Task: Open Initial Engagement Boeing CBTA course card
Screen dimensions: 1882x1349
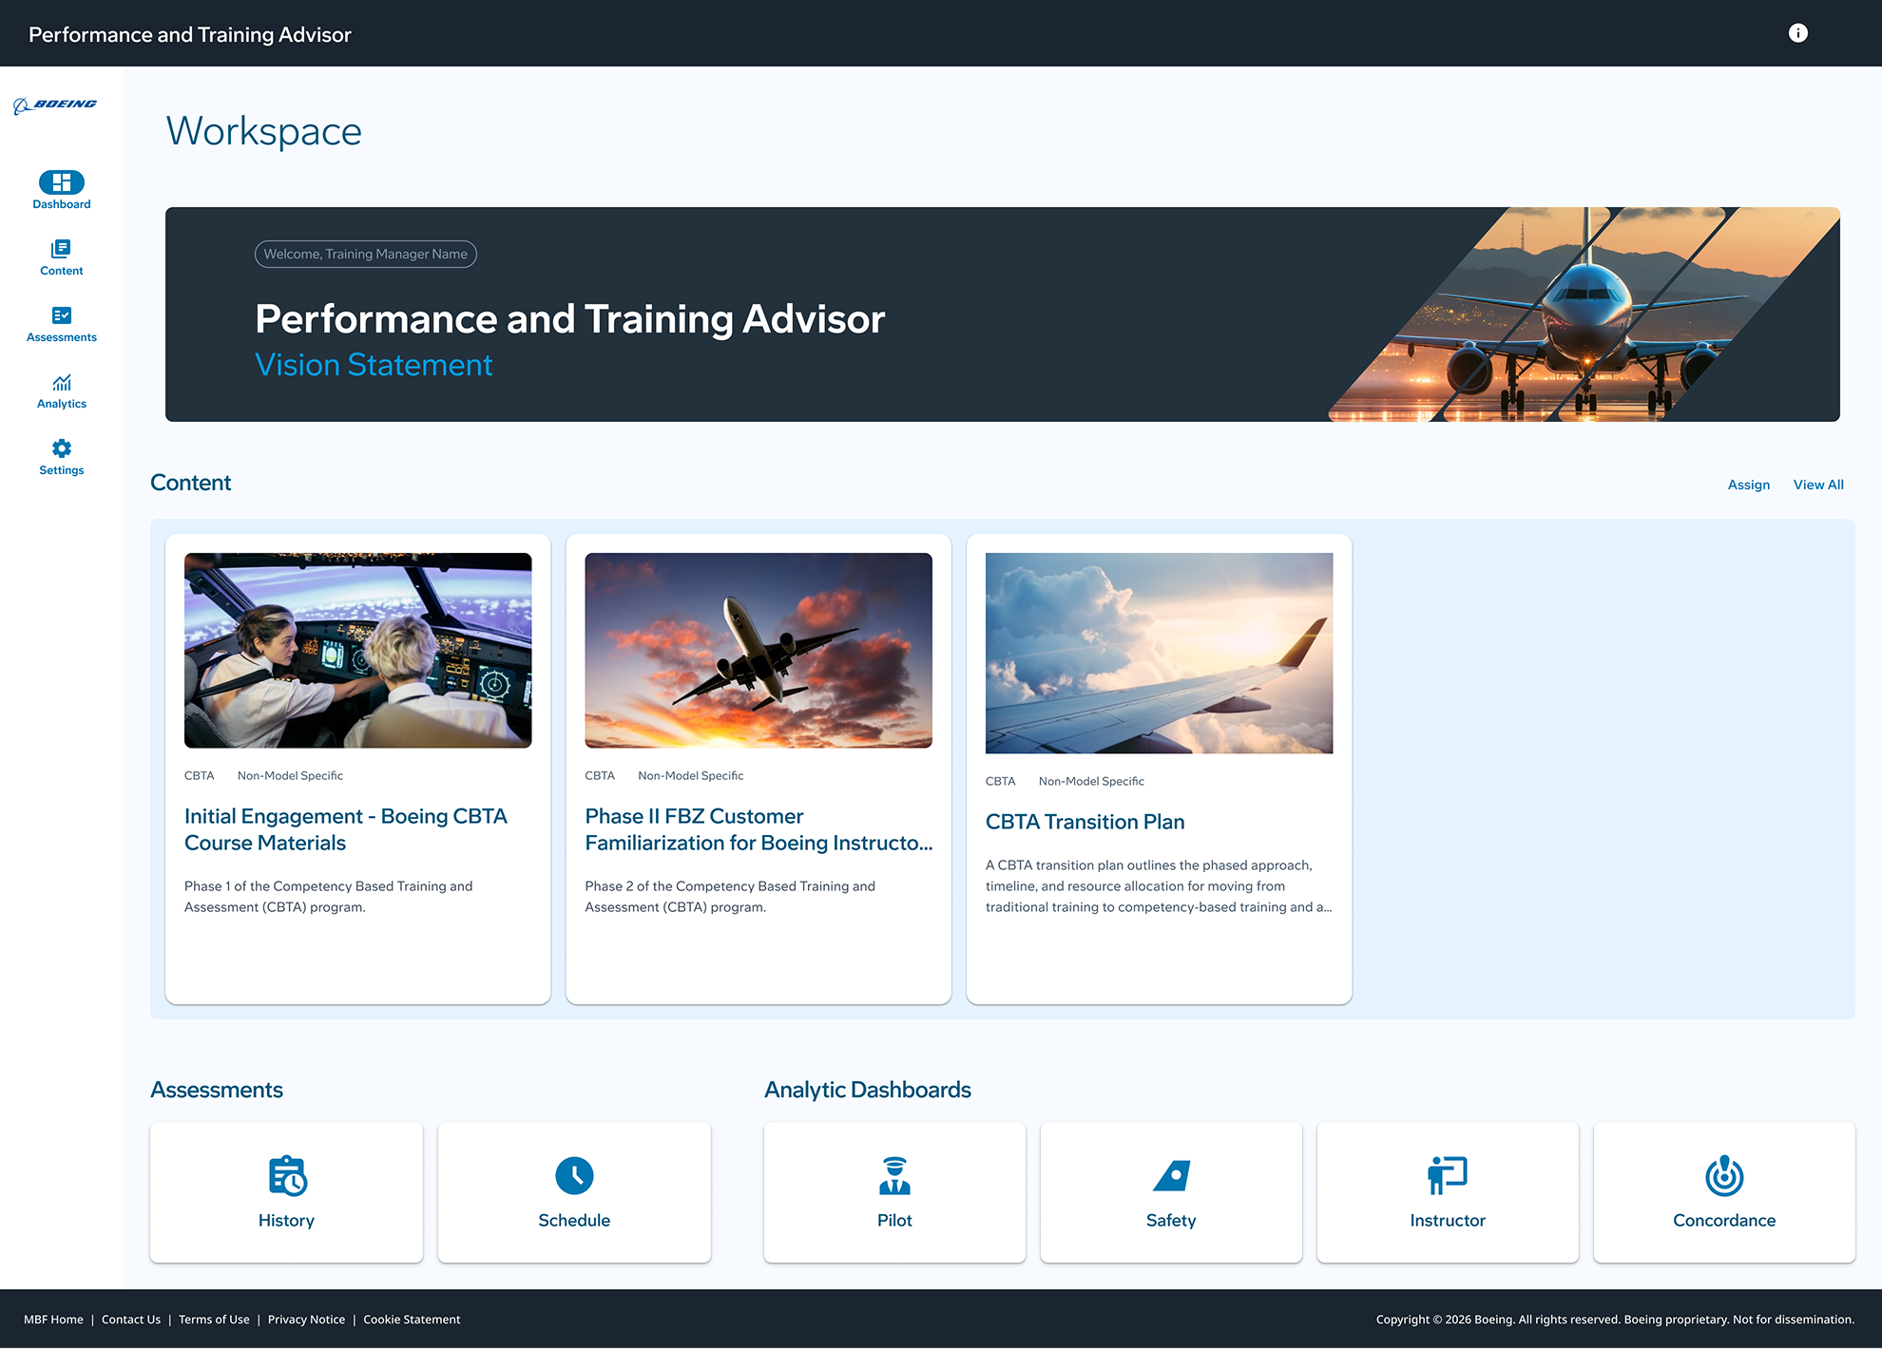Action: pos(357,769)
